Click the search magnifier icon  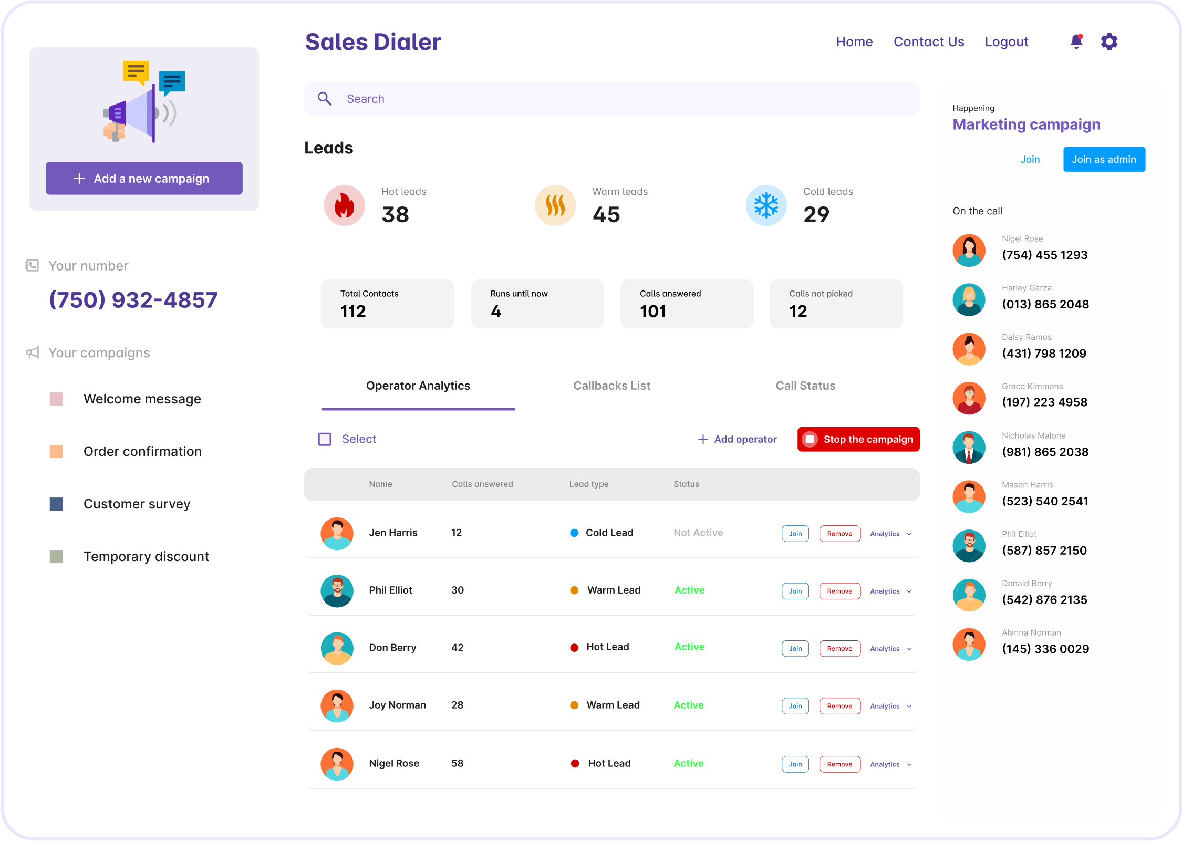point(325,98)
